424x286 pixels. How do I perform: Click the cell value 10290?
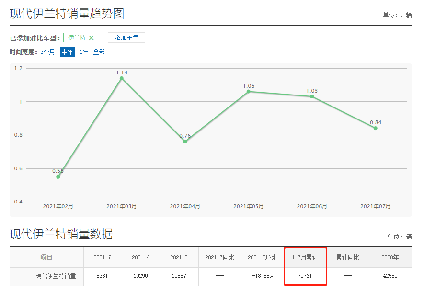[140, 276]
